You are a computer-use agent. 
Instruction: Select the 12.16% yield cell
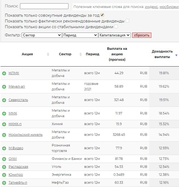click(x=164, y=182)
